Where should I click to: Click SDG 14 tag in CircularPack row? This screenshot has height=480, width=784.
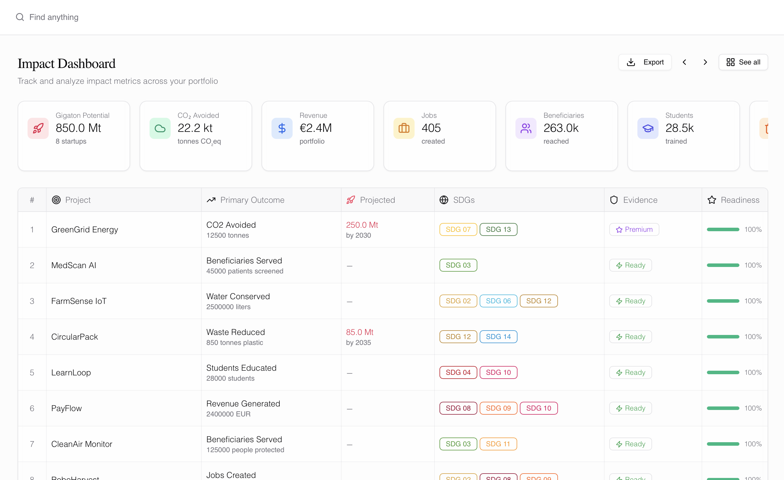(x=498, y=336)
